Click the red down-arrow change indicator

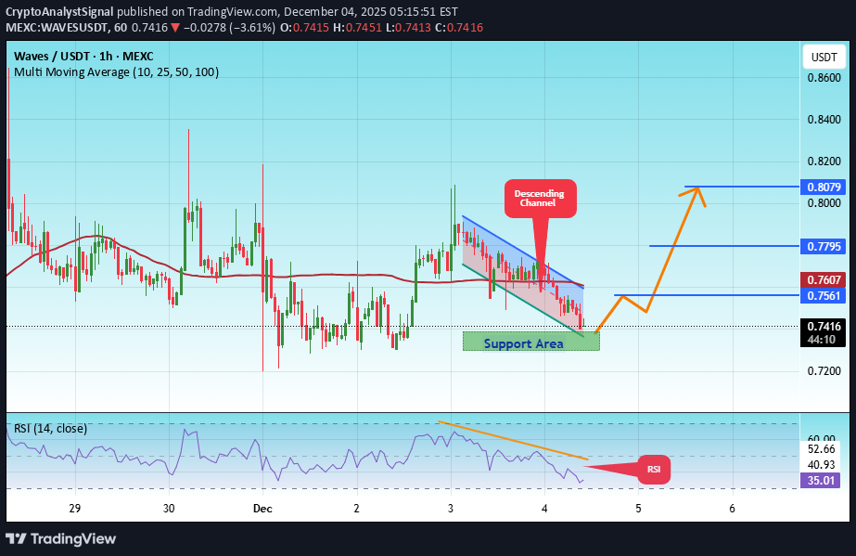pyautogui.click(x=174, y=27)
